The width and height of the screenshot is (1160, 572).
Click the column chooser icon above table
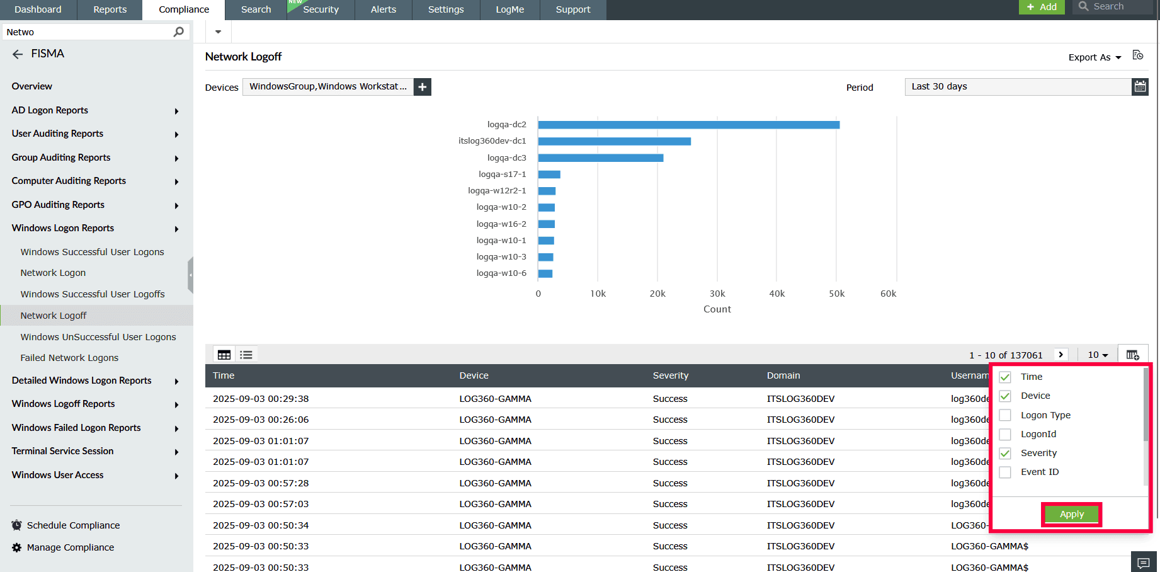coord(1132,355)
